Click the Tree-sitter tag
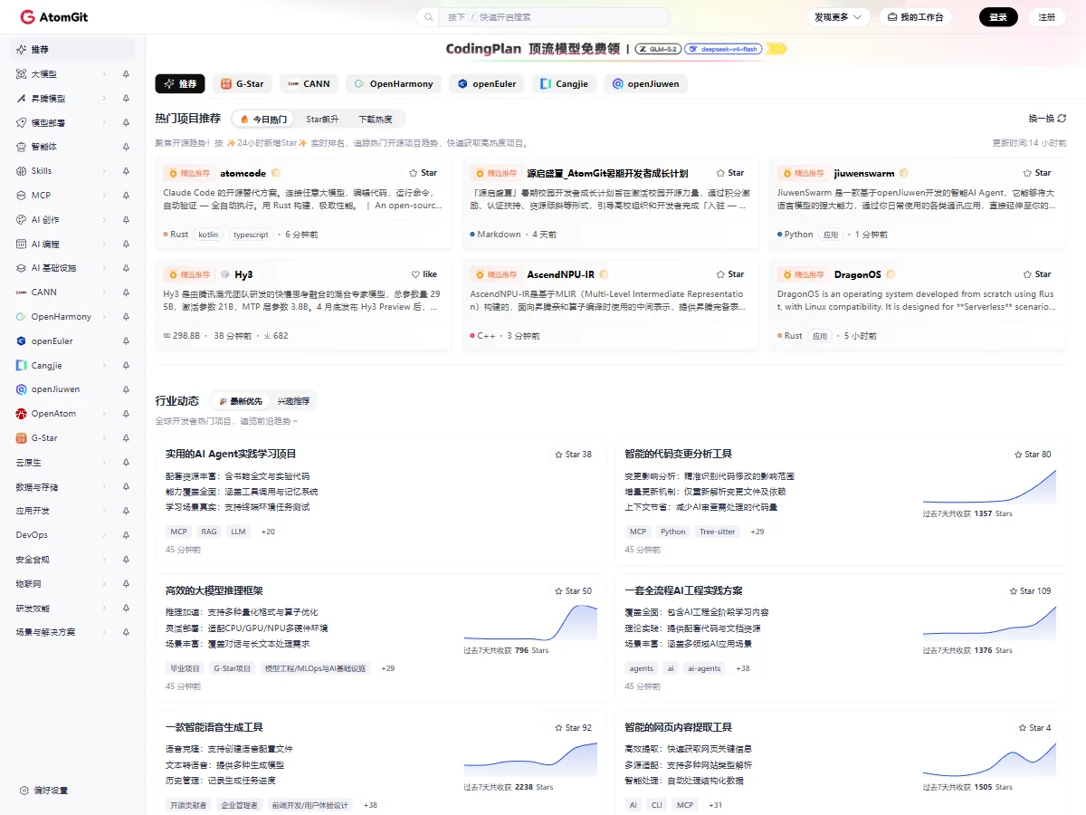 tap(718, 532)
